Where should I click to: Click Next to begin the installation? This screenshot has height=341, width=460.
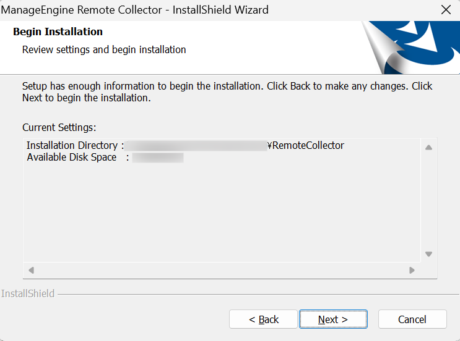click(x=333, y=319)
